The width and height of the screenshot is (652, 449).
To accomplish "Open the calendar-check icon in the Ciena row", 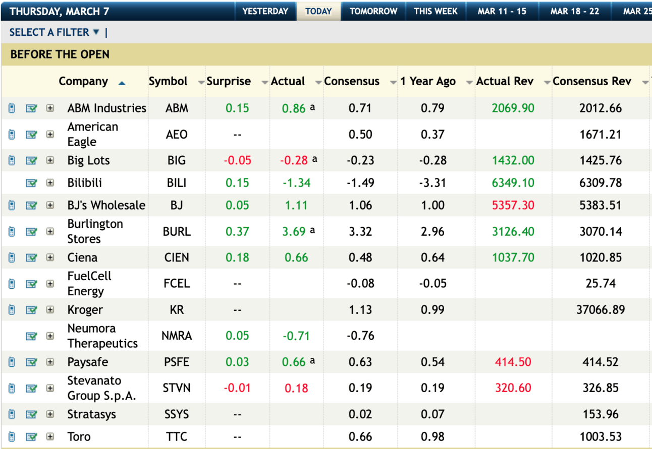I will point(31,258).
